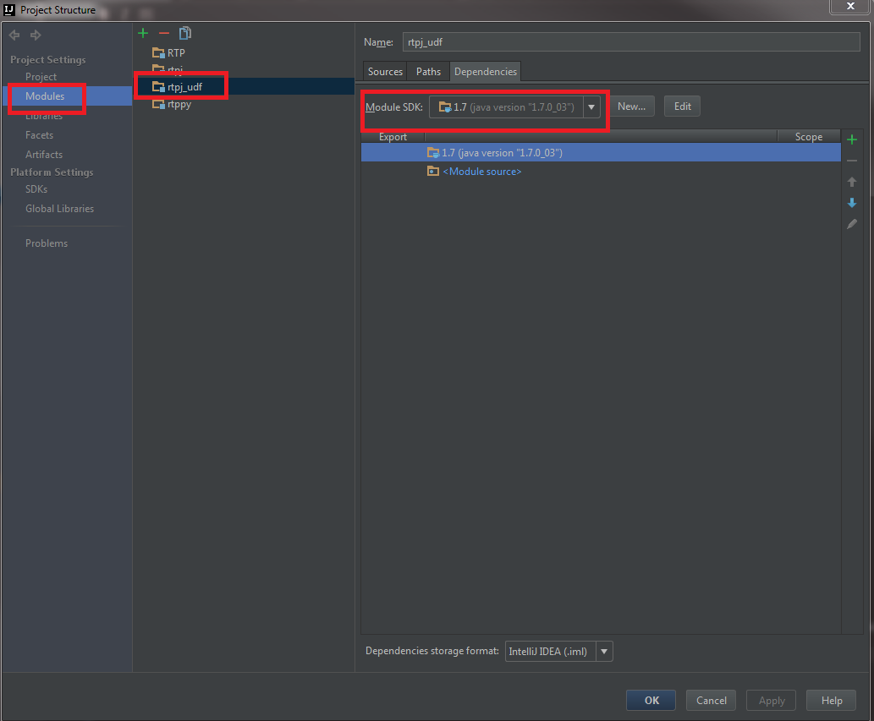Click the red remove module minus icon
This screenshot has height=721, width=874.
pyautogui.click(x=164, y=33)
